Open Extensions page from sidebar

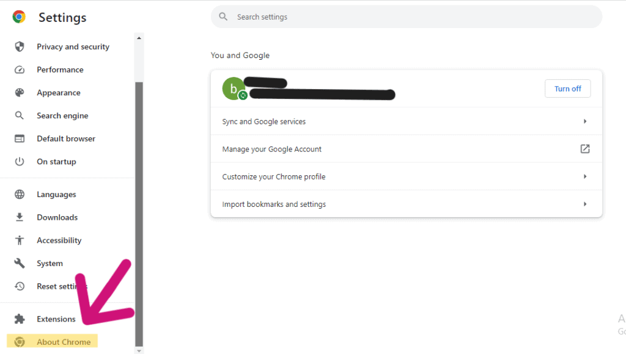point(56,319)
